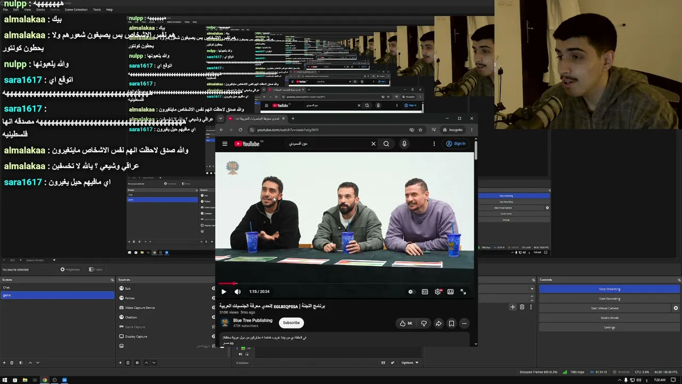Enable Studio Mode in OBS

[x=610, y=318]
